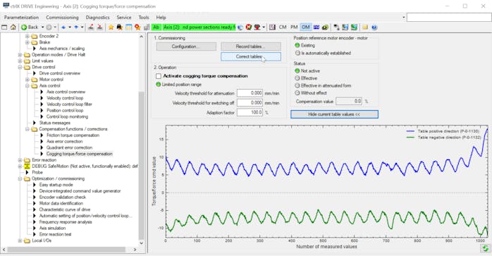
Task: Click the yellow star favorites icon
Action: pos(111,28)
